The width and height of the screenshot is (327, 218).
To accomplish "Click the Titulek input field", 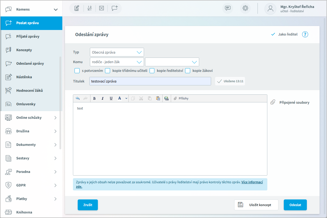I will (x=150, y=81).
